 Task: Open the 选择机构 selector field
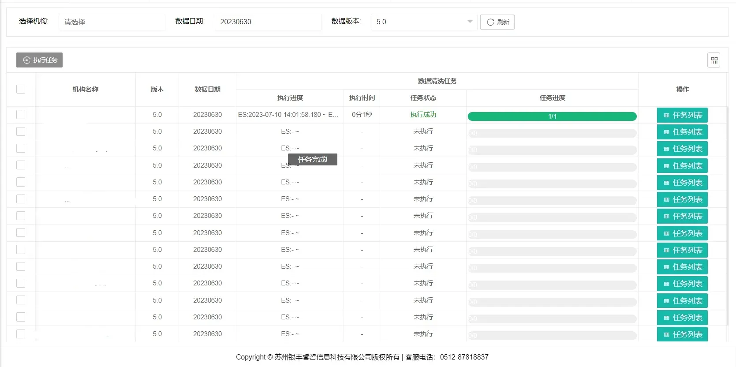tap(112, 22)
